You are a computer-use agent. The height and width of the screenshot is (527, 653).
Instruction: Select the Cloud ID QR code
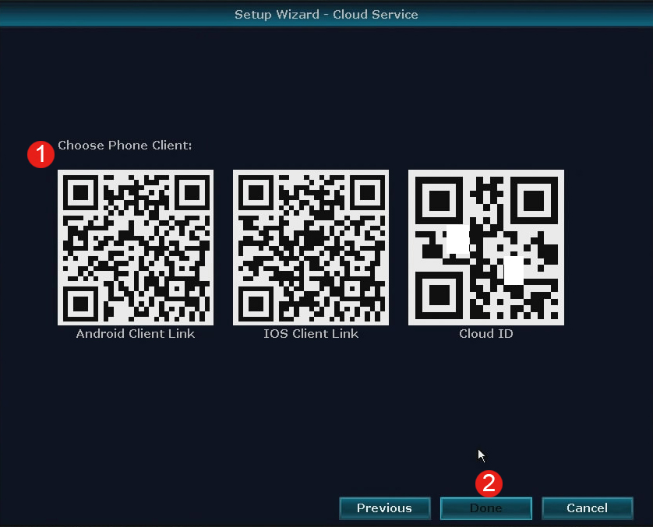point(486,247)
